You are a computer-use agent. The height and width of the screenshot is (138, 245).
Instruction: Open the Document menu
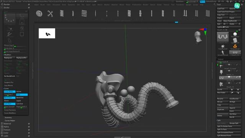(56, 5)
